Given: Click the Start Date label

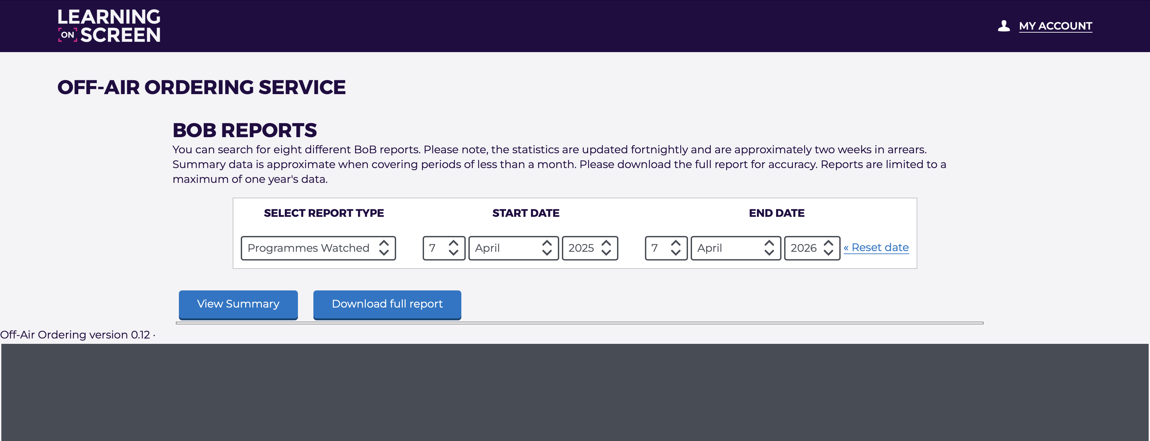Looking at the screenshot, I should pyautogui.click(x=526, y=213).
